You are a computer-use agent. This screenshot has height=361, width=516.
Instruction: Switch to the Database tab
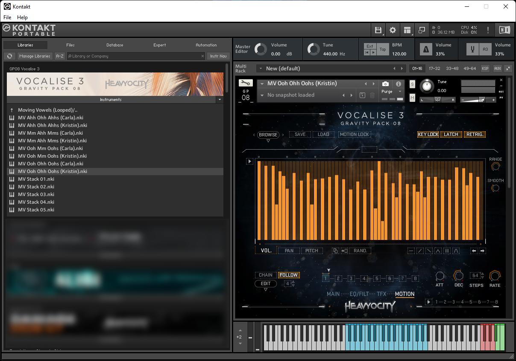coord(114,45)
